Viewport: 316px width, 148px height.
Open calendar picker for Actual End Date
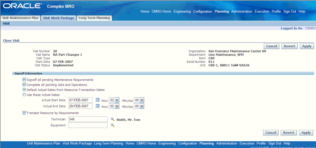coord(97,106)
